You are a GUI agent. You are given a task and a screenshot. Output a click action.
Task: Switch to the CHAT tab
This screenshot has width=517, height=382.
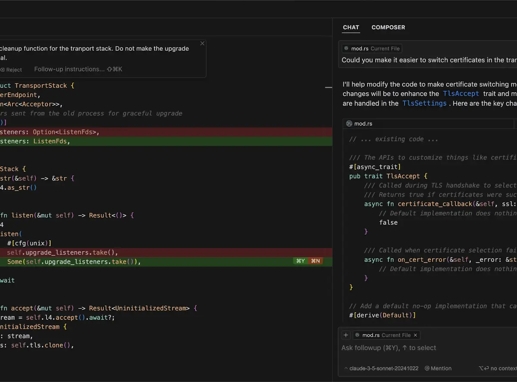(351, 27)
